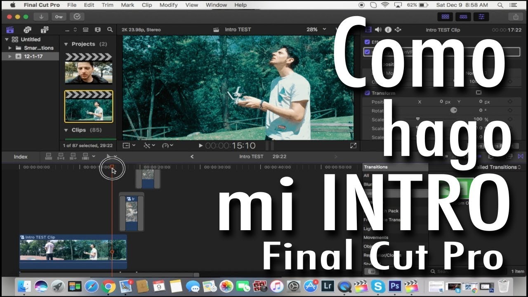Play the viewer video
Viewport: 528px width, 297px height.
coord(200,146)
